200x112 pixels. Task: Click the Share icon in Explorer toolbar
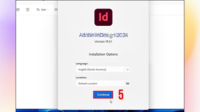[18, 9]
